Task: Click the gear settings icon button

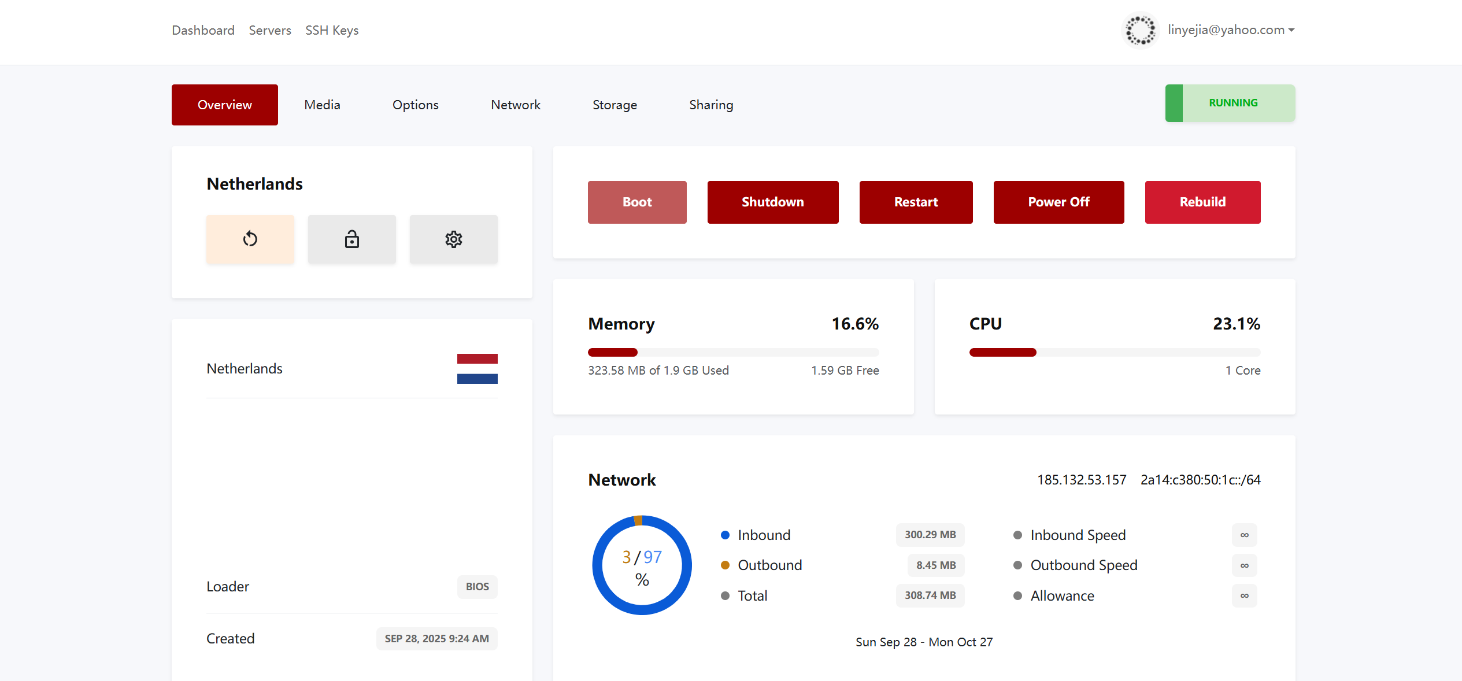Action: pyautogui.click(x=454, y=239)
